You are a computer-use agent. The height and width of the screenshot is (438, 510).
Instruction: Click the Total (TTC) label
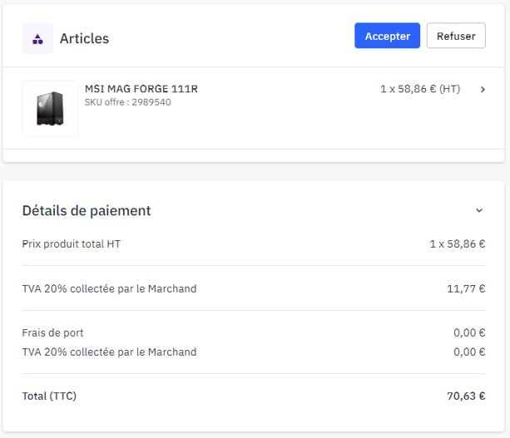click(x=49, y=396)
